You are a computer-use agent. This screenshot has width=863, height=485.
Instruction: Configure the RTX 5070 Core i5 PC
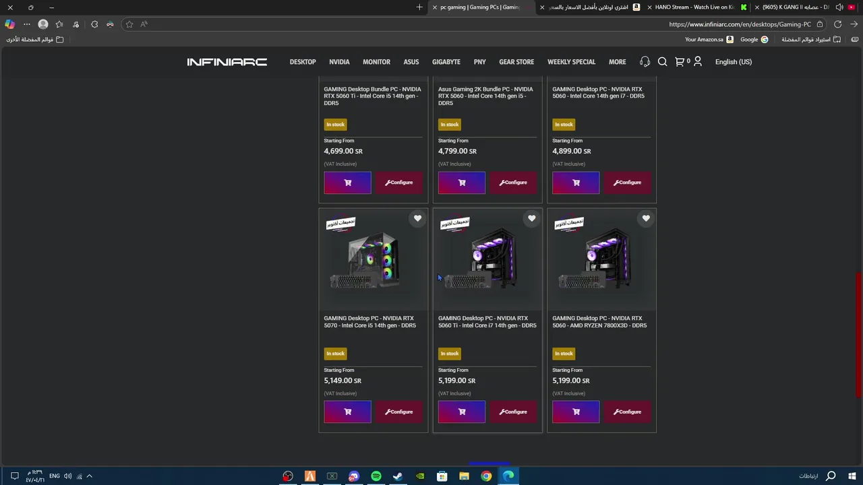(x=399, y=412)
